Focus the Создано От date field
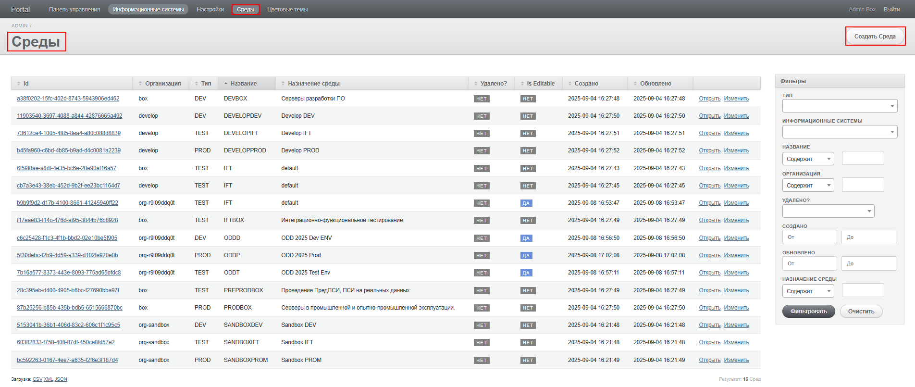Screen dimensions: 915x387 810,237
